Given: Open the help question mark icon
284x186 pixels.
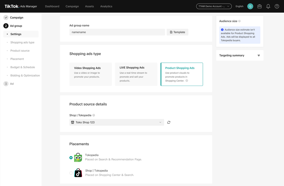Looking at the screenshot, I should click(277, 6).
